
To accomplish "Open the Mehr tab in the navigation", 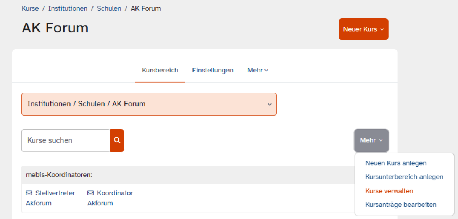I will point(258,70).
